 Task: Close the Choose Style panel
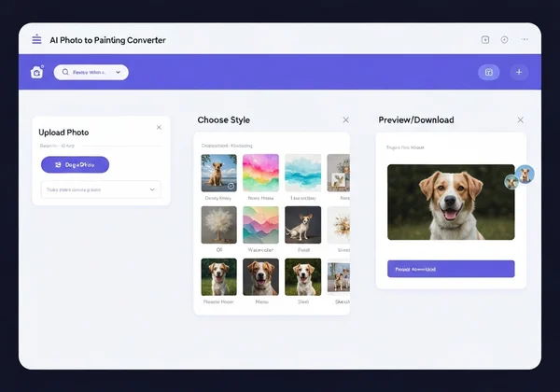345,120
